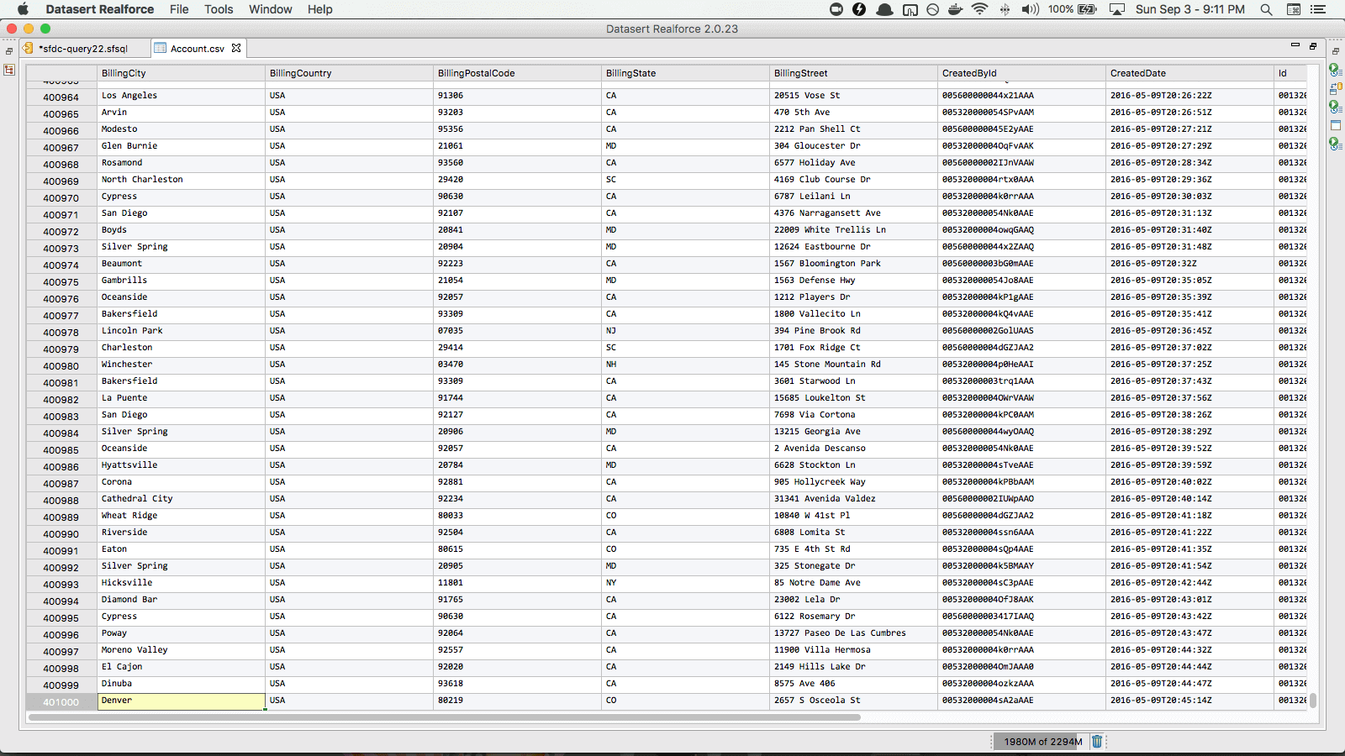Switch to the sfdc-query22.sfsql tab
The width and height of the screenshot is (1345, 756).
(x=82, y=49)
